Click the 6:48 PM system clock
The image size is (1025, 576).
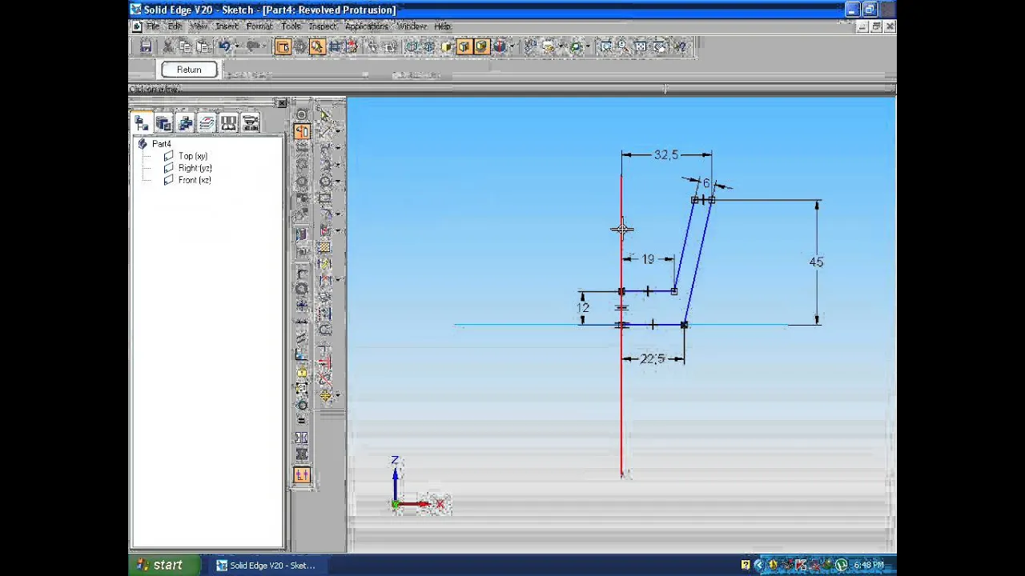coord(869,565)
